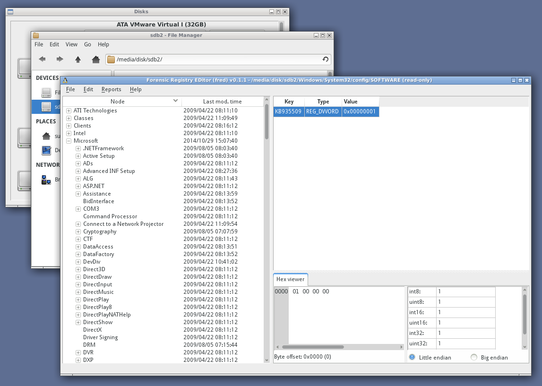Open the home place icon in File Manager sidebar
542x386 pixels.
point(46,136)
